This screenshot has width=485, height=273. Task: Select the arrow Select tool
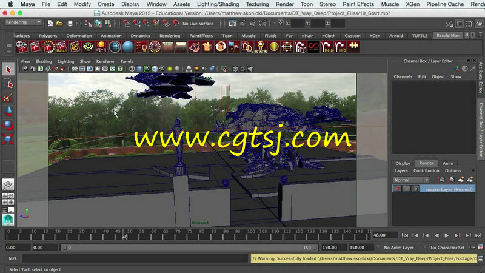click(8, 69)
